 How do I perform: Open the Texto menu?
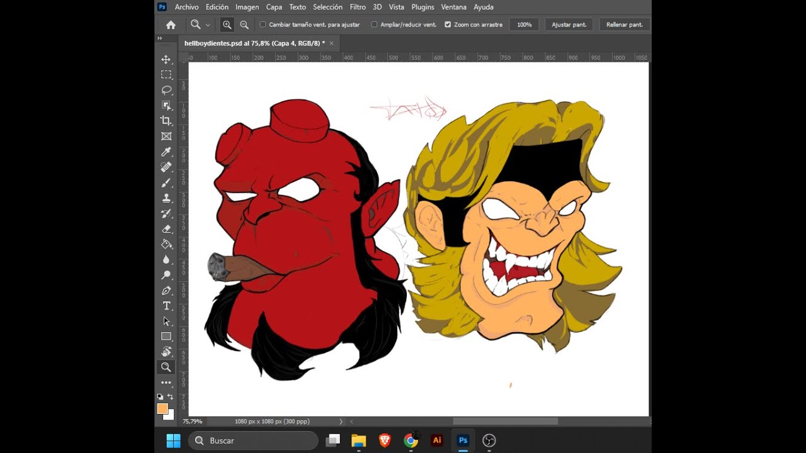tap(297, 7)
